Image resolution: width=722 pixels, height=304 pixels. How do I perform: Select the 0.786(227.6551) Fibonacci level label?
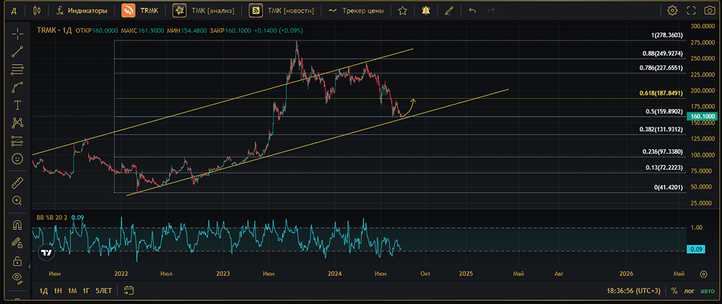click(661, 68)
